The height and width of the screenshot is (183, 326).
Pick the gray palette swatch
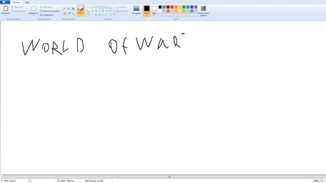tap(164, 7)
